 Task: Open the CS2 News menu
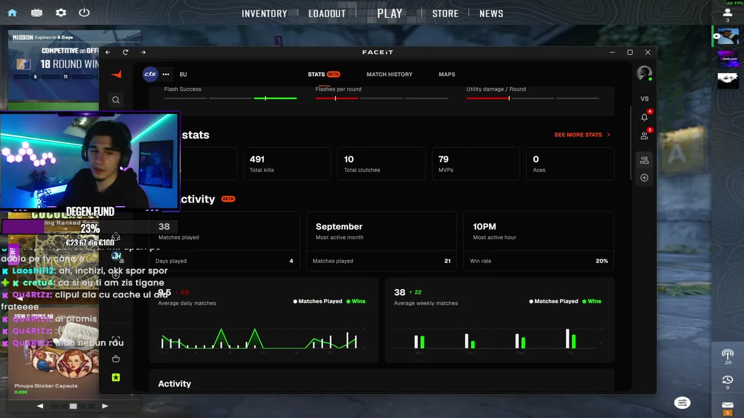(491, 13)
